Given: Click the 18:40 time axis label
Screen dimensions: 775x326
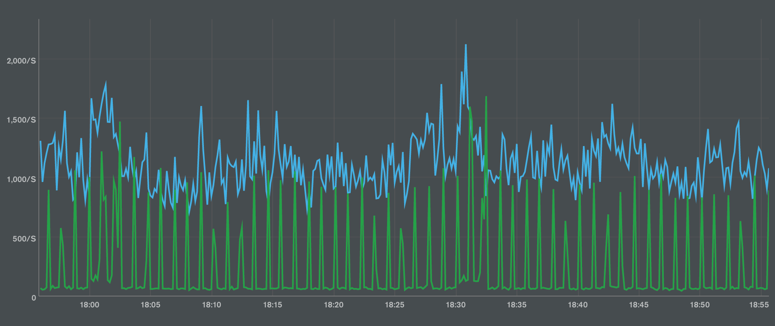Looking at the screenshot, I should (578, 305).
